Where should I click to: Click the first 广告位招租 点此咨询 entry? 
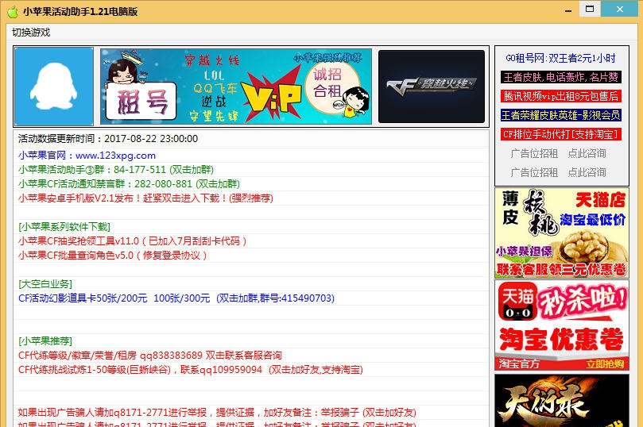click(558, 153)
